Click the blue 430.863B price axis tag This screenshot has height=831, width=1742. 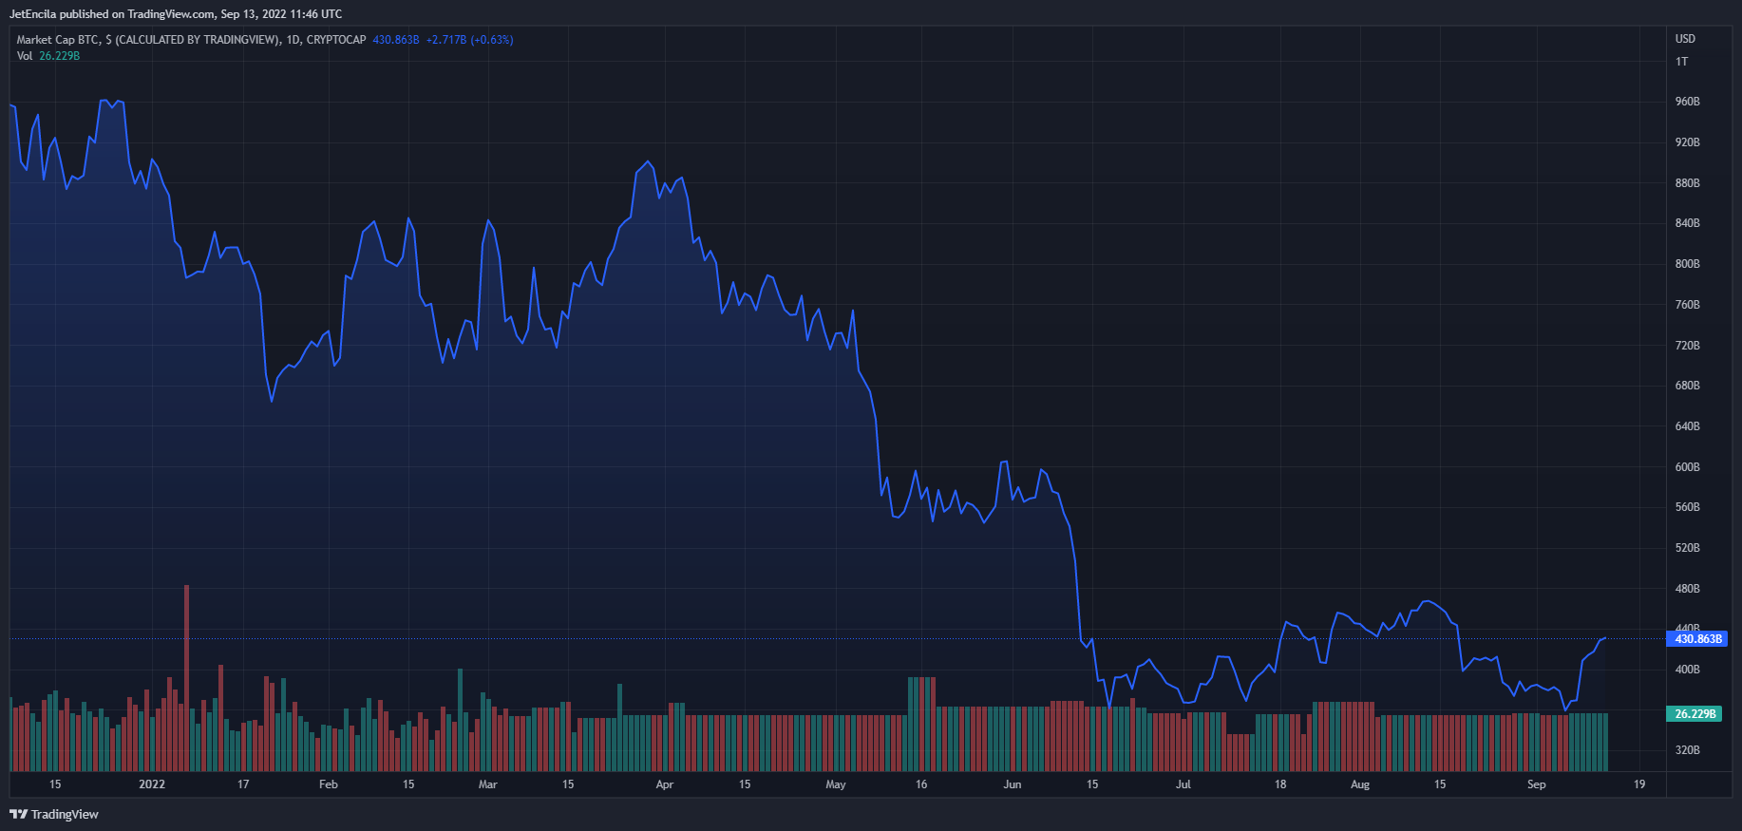[x=1697, y=639]
